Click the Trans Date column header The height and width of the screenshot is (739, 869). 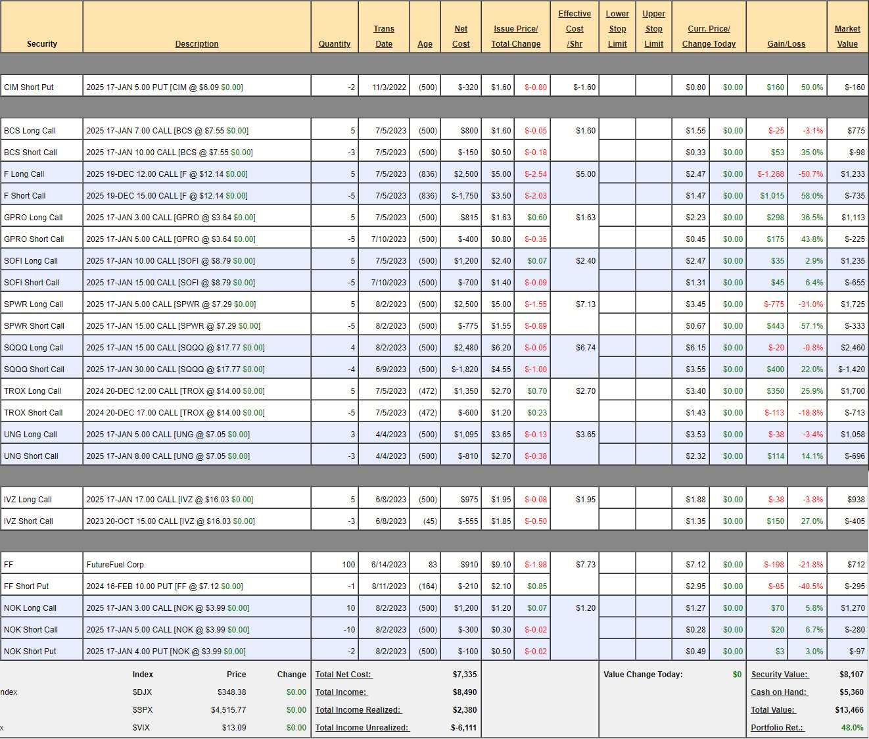pos(384,36)
